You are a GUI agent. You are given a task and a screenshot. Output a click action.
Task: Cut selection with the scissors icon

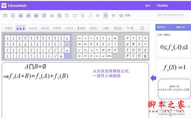click(x=52, y=16)
